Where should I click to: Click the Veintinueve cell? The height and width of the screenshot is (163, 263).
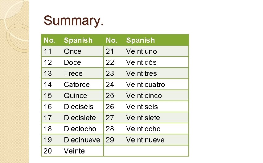(x=146, y=140)
